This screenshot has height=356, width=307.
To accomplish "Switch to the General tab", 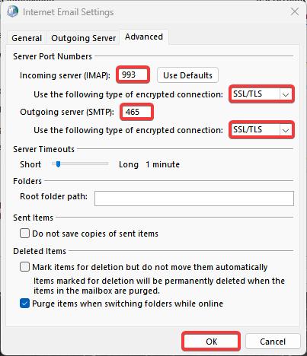I will pyautogui.click(x=27, y=38).
